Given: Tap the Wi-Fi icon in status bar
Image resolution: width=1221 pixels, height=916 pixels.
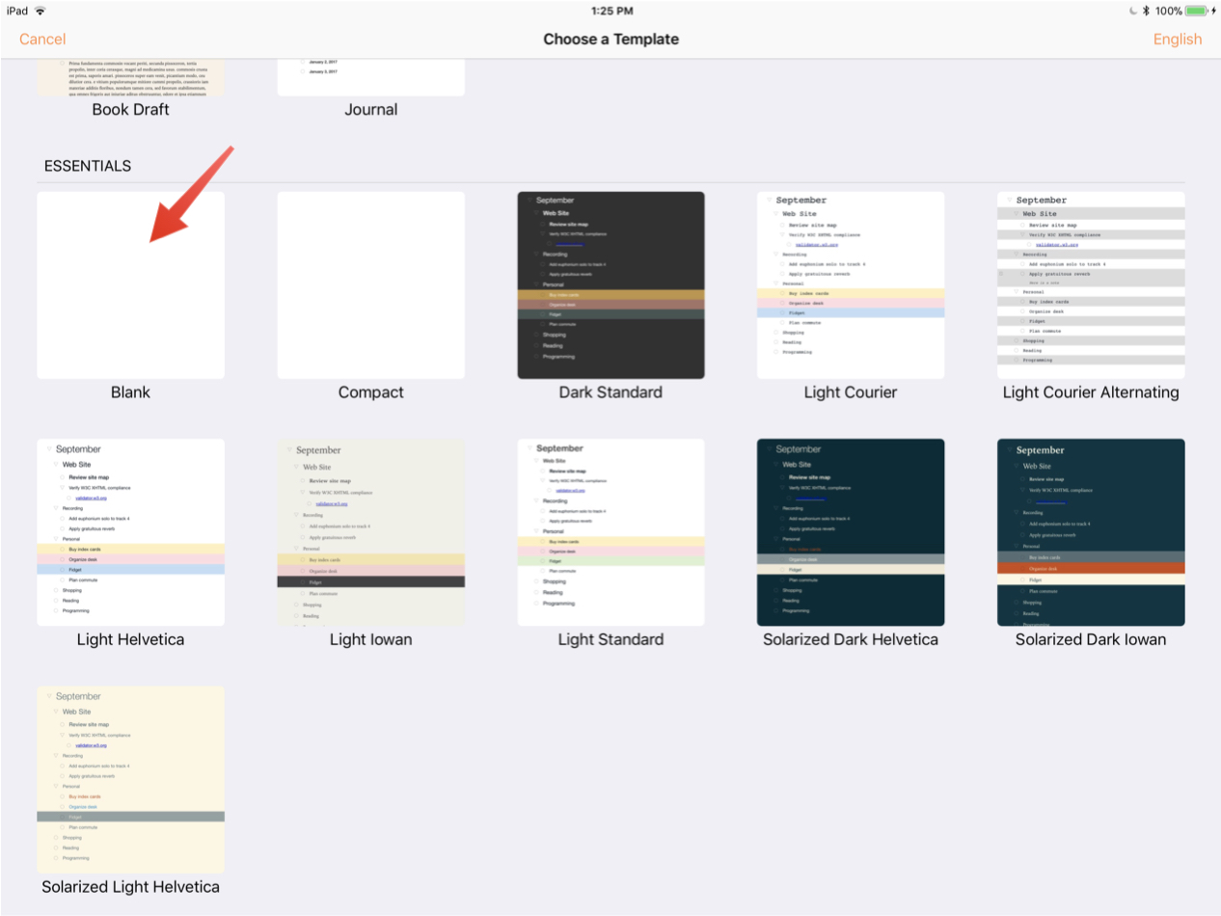Looking at the screenshot, I should 40,11.
